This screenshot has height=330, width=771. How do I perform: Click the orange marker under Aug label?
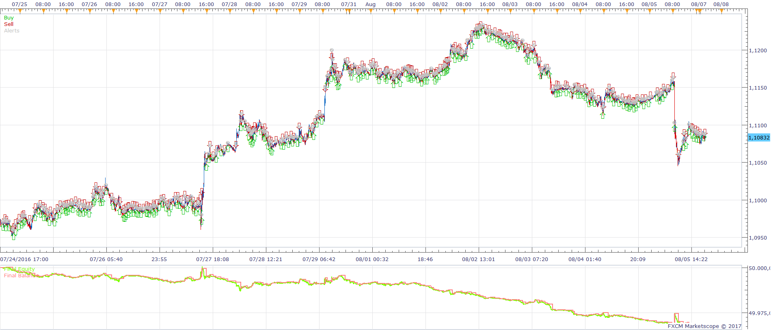(371, 11)
